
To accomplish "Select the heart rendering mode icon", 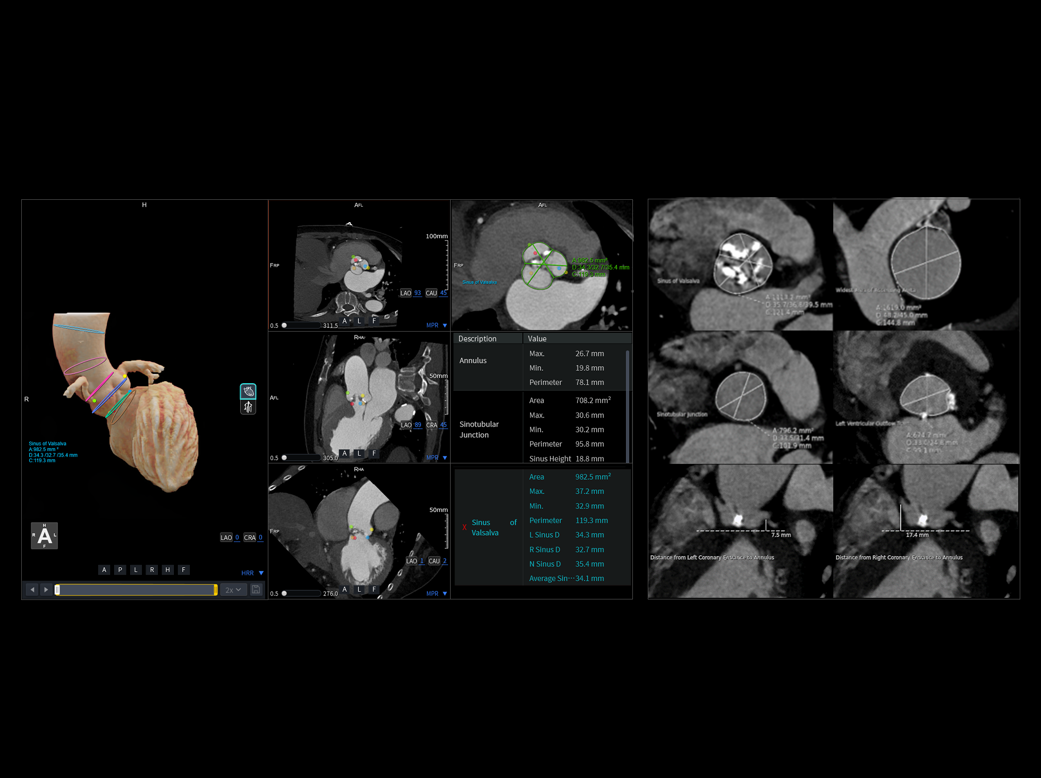I will (x=248, y=392).
